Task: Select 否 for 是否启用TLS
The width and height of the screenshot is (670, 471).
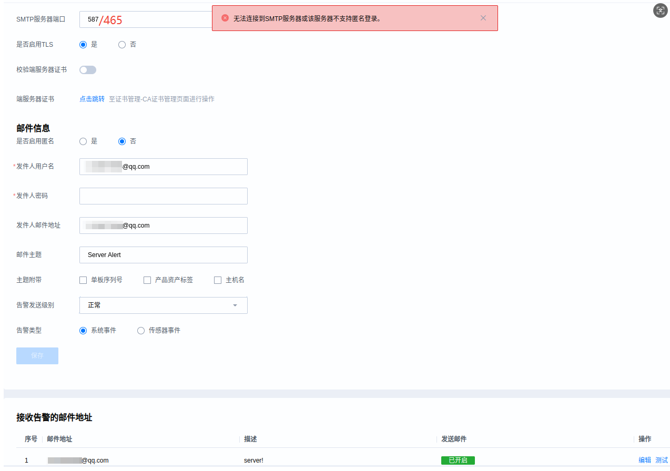Action: click(122, 45)
